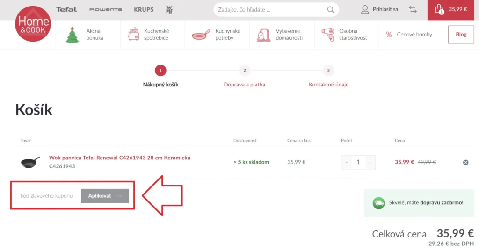479x251 pixels.
Task: Increase quantity with plus button
Action: tap(370, 162)
